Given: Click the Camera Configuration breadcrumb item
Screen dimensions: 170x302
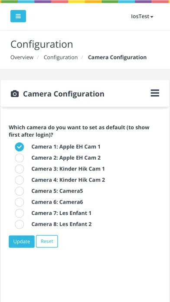Looking at the screenshot, I should [117, 57].
